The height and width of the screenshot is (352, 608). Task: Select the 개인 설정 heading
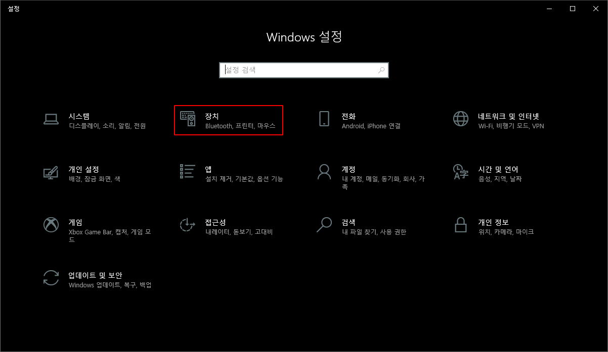click(84, 169)
